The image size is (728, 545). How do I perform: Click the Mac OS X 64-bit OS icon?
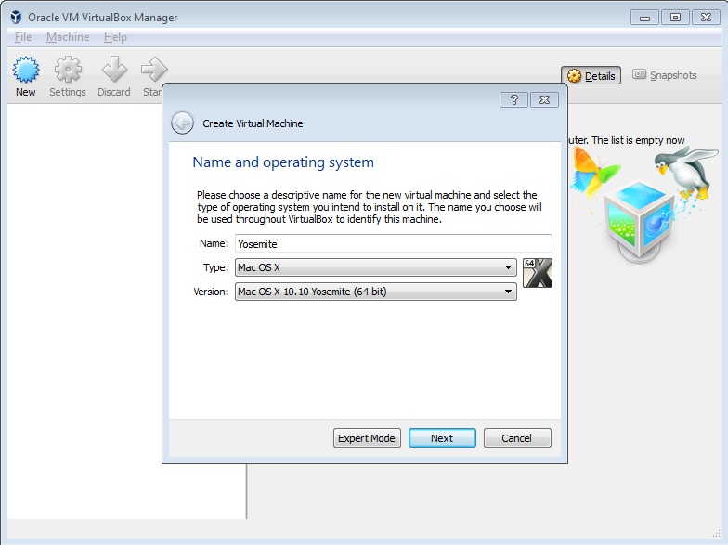pyautogui.click(x=537, y=273)
